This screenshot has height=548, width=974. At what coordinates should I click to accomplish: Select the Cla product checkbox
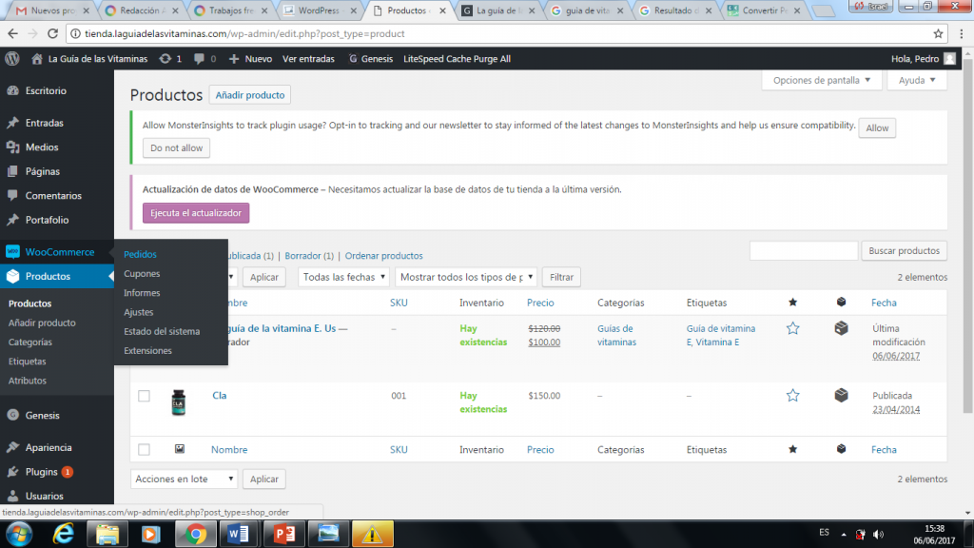click(145, 396)
